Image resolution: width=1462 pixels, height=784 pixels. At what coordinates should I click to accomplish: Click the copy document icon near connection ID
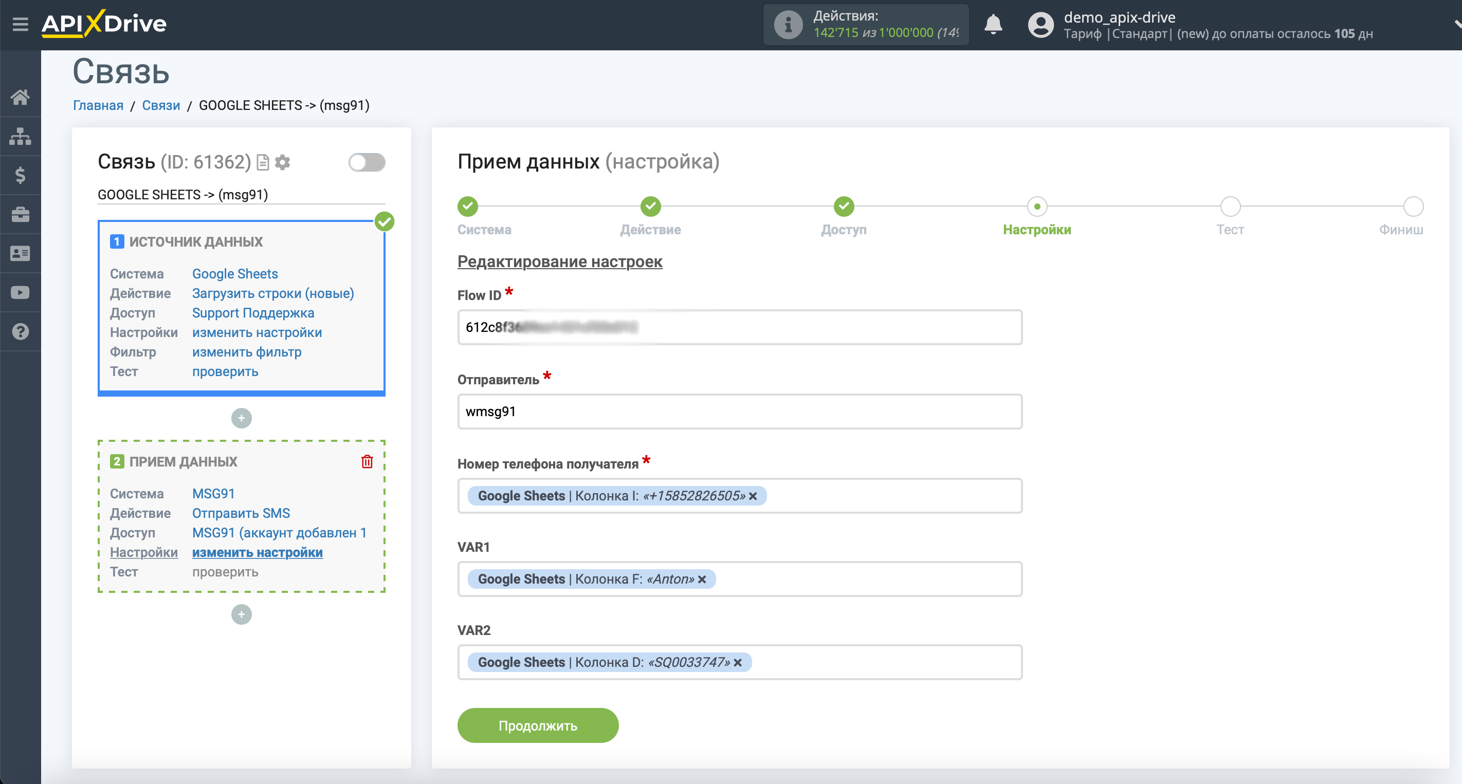tap(263, 163)
